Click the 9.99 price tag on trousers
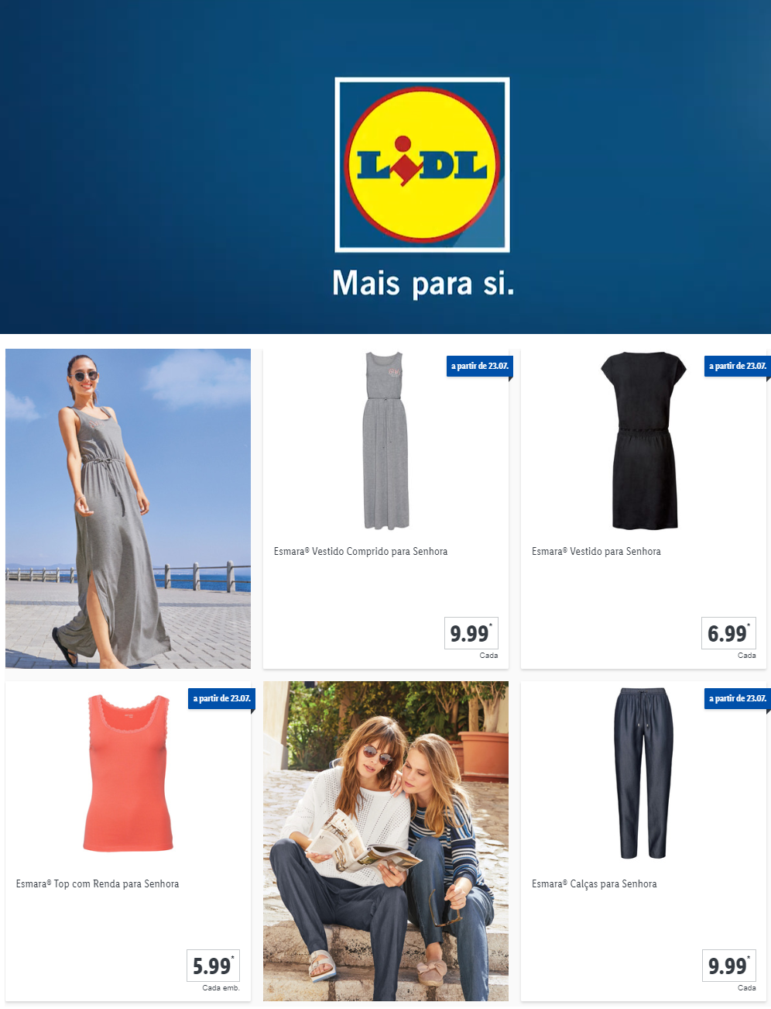The height and width of the screenshot is (1009, 771). pyautogui.click(x=728, y=966)
